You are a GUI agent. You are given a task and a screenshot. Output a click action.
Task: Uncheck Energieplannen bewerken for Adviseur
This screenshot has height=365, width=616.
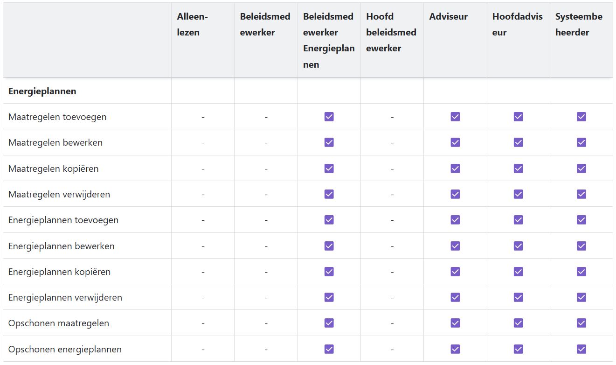coord(455,246)
